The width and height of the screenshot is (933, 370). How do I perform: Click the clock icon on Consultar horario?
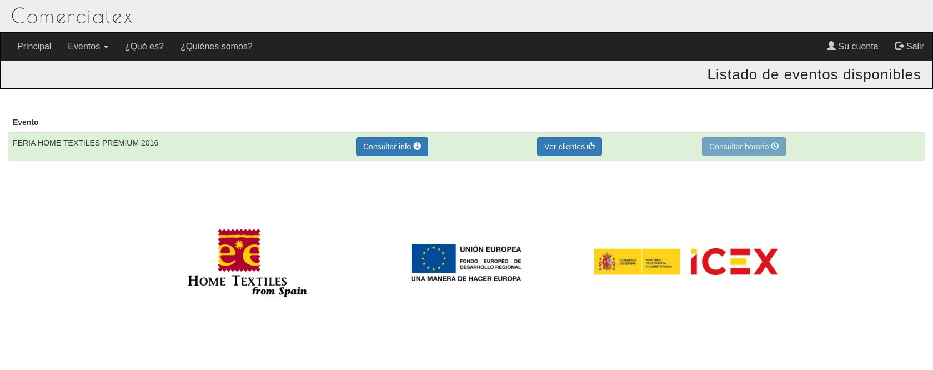(775, 146)
